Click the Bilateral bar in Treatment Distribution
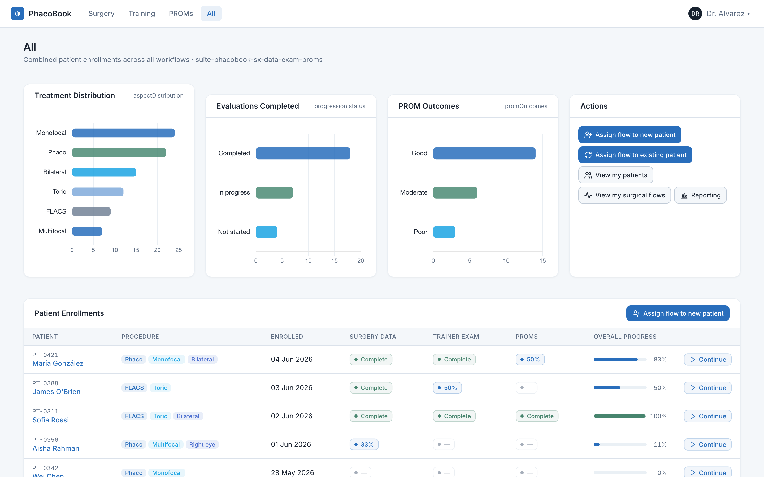 pyautogui.click(x=104, y=172)
